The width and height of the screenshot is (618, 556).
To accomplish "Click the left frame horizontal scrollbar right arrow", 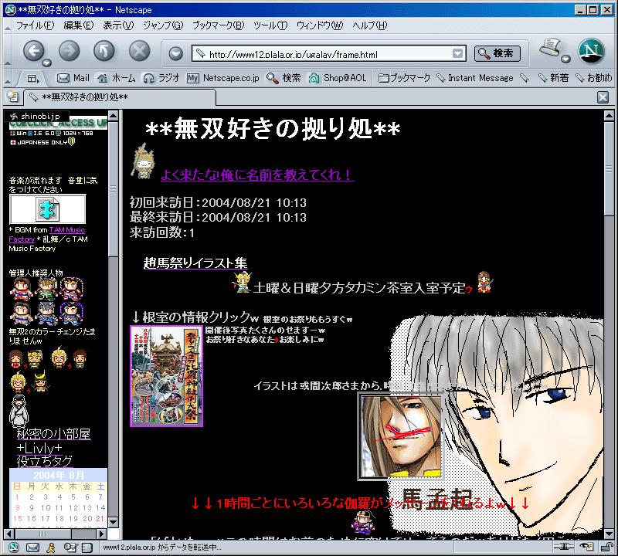I will [102, 534].
